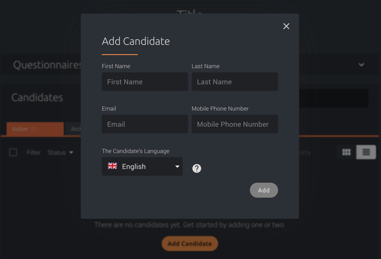Click the Candidates section heading

coord(37,98)
